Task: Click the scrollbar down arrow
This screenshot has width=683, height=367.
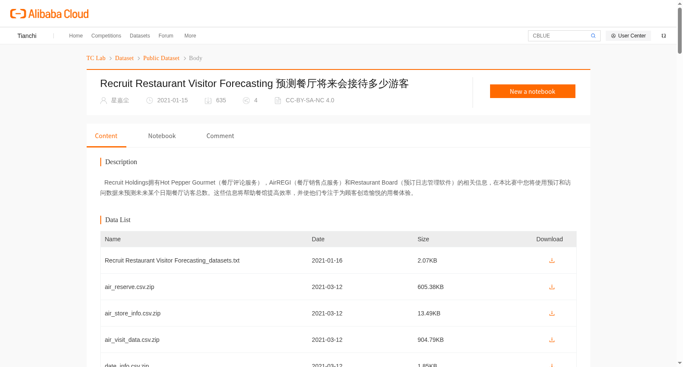Action: pyautogui.click(x=680, y=363)
